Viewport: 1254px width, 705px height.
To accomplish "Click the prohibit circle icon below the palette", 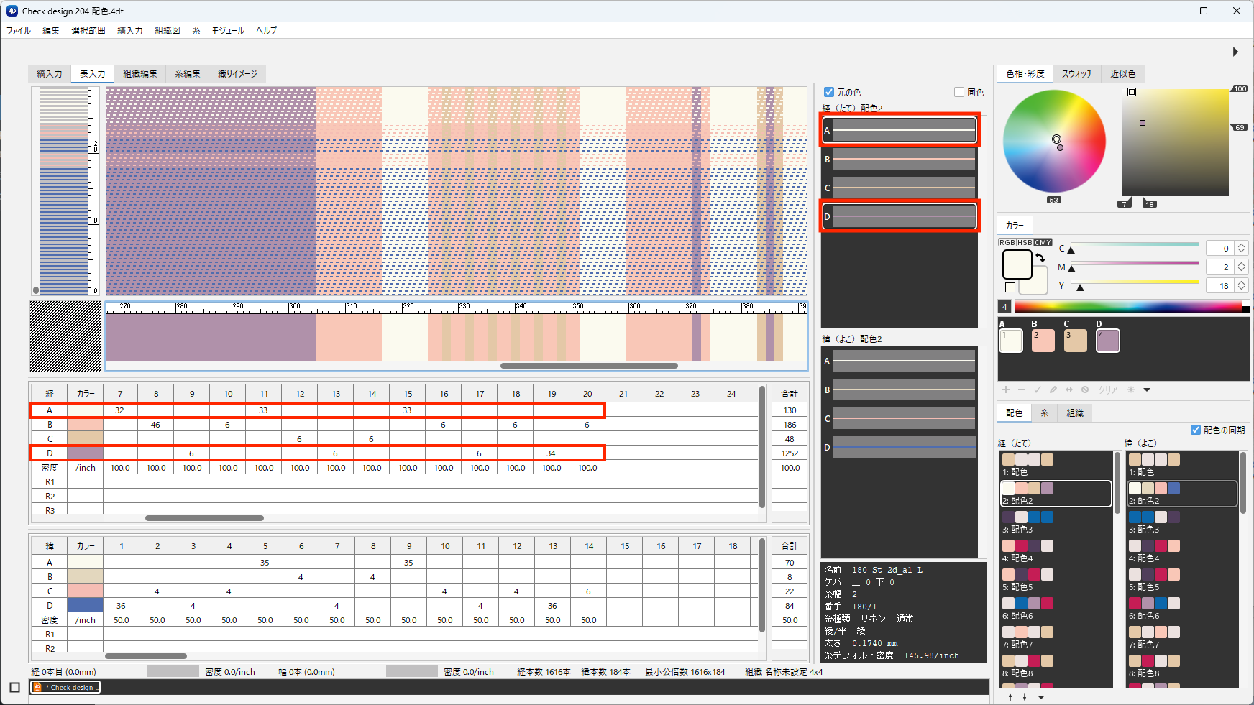I will [1085, 390].
